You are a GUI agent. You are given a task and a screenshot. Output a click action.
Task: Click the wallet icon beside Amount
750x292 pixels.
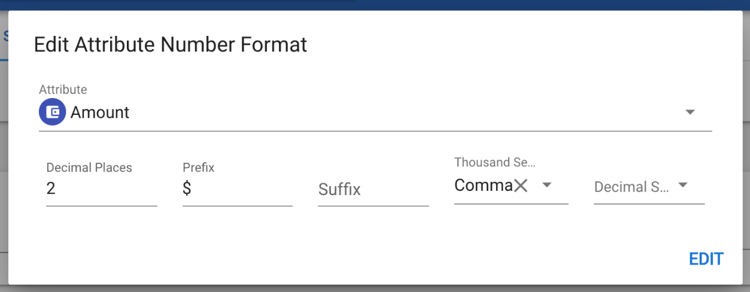(52, 112)
